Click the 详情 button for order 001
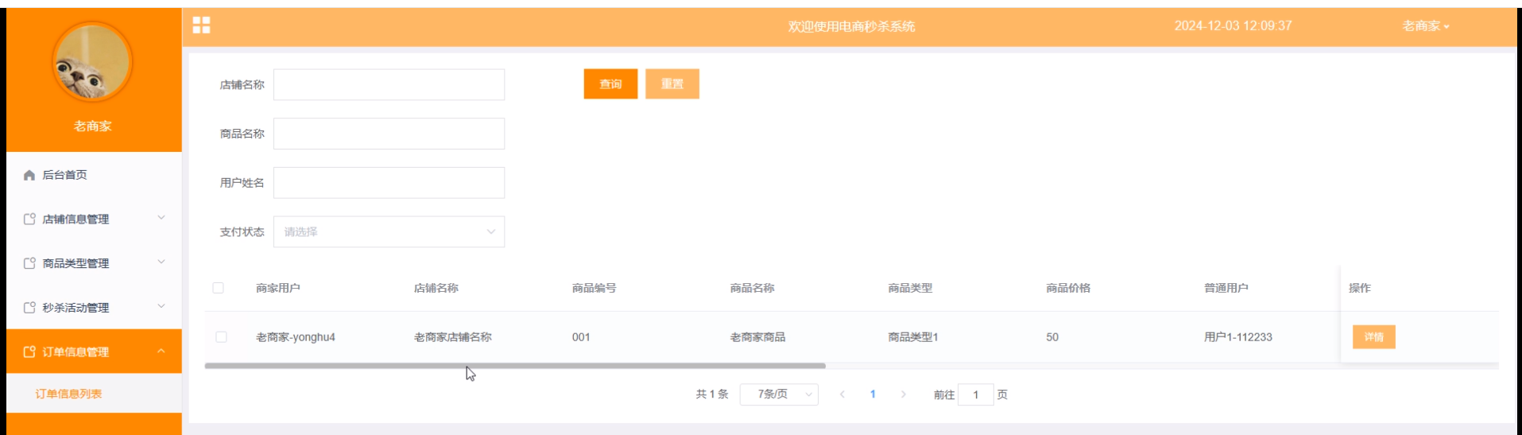The width and height of the screenshot is (1522, 435). [1373, 337]
